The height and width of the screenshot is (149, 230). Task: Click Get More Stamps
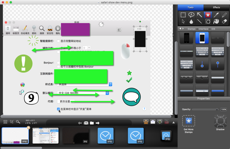(x=189, y=124)
